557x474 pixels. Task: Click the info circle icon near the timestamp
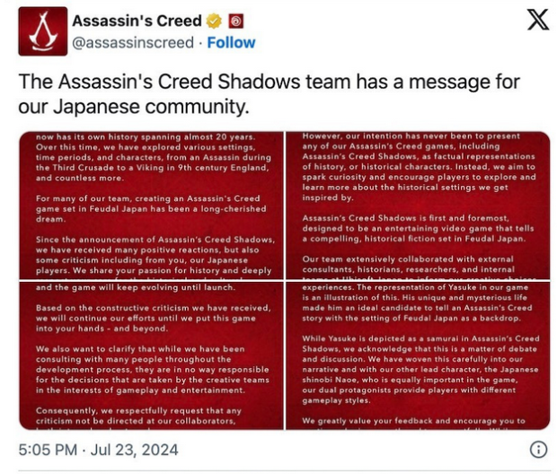pyautogui.click(x=537, y=449)
